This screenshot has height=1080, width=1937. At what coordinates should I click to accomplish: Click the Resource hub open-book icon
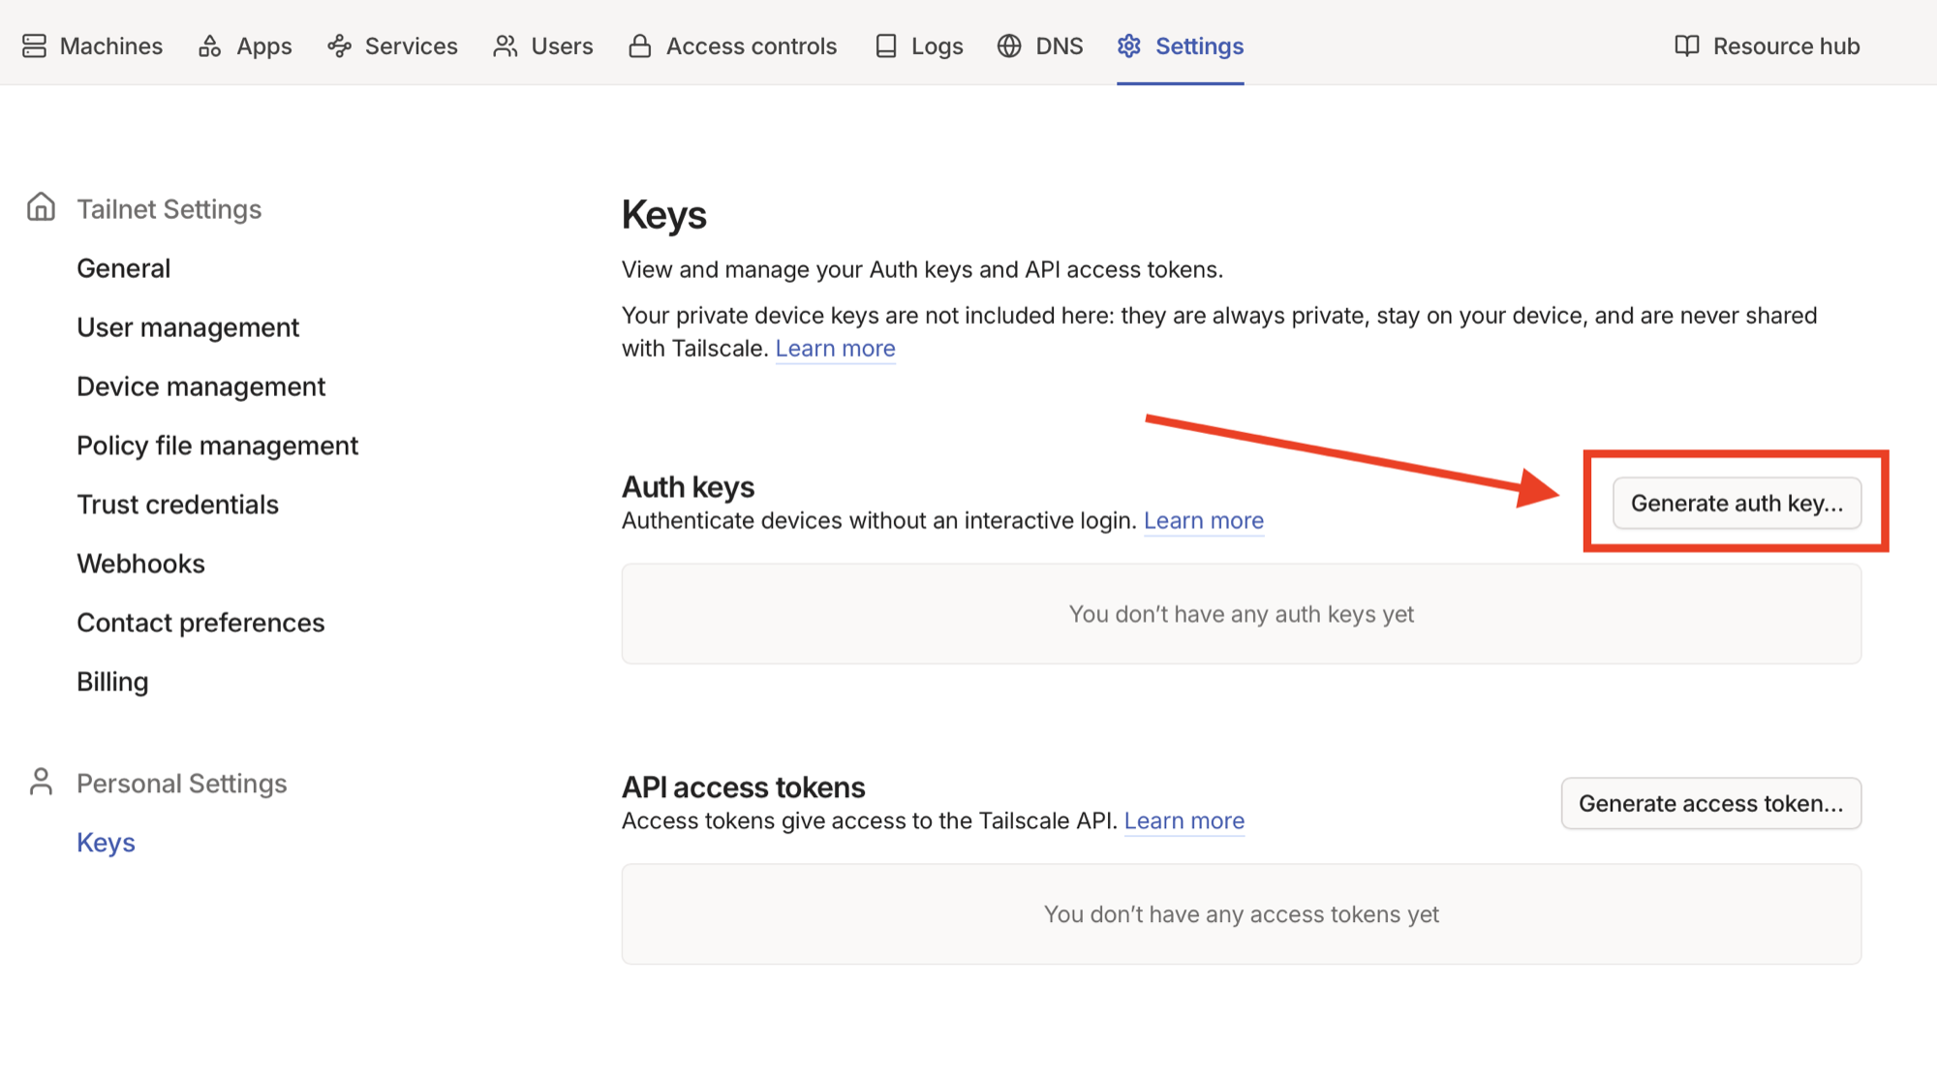1687,46
